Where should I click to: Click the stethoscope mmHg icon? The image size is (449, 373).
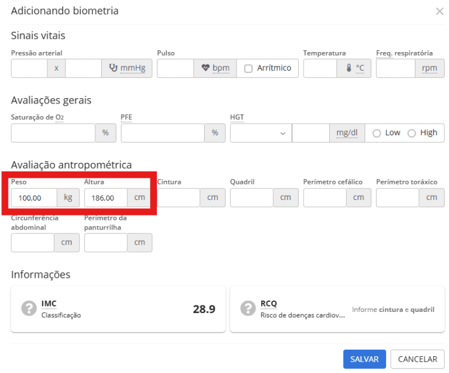tap(113, 68)
